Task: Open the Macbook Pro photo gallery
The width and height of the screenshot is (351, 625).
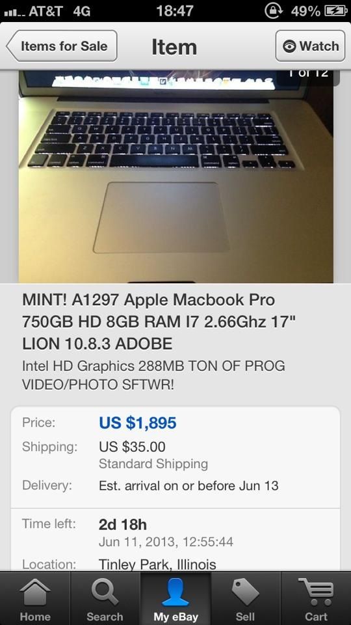Action: 176,176
